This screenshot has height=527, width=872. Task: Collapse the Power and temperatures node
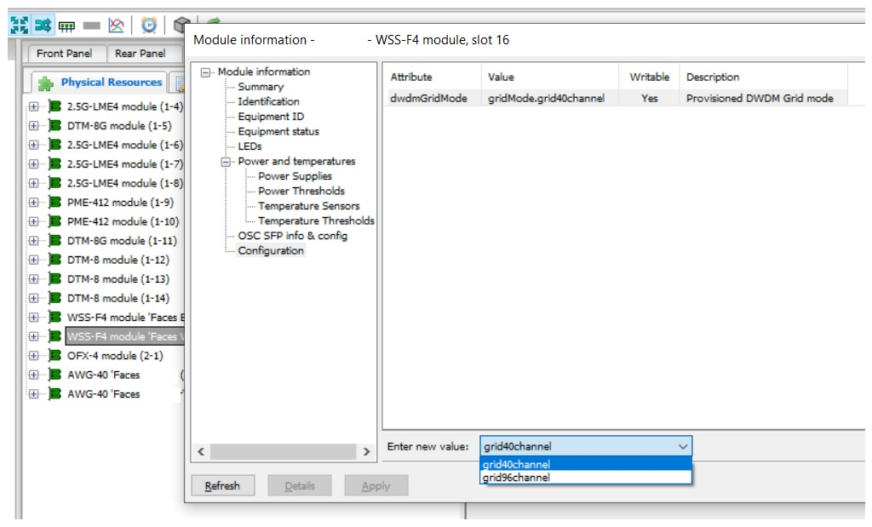(226, 162)
